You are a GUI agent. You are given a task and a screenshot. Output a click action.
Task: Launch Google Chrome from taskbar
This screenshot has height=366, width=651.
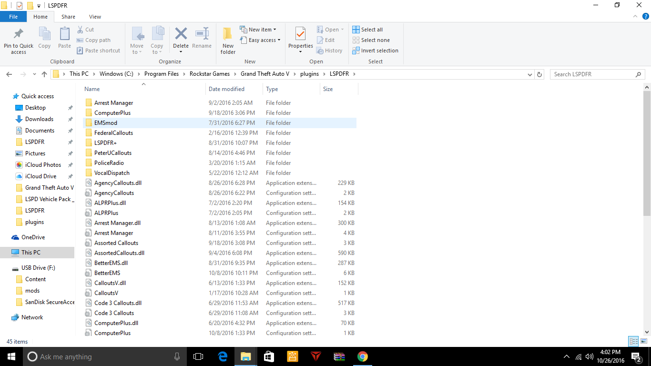point(363,356)
